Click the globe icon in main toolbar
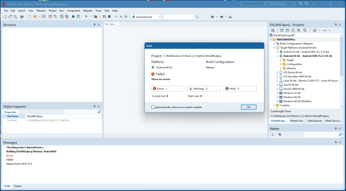 [x=22, y=17]
